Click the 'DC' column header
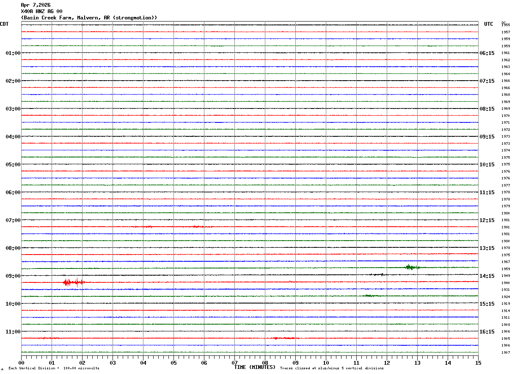 coord(504,23)
